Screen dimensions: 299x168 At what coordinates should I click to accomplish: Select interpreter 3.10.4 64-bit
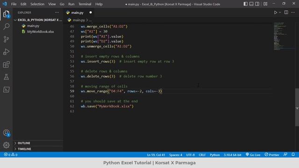(x=233, y=155)
